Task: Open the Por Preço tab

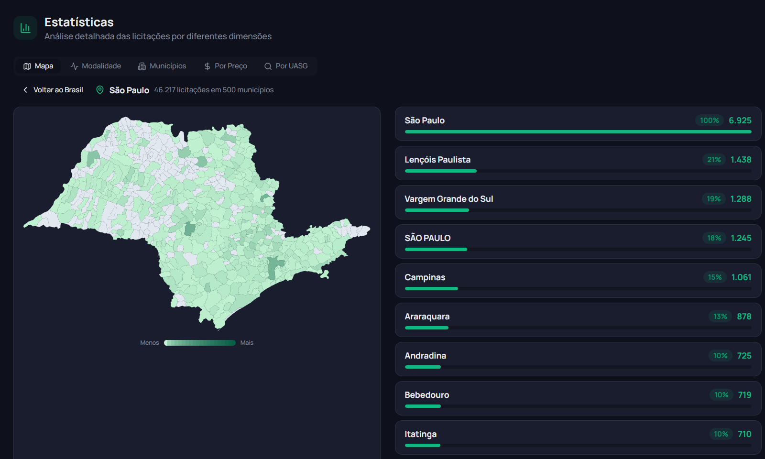Action: click(225, 66)
